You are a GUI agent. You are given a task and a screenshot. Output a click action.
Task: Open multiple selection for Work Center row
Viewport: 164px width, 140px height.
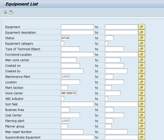tap(142, 93)
